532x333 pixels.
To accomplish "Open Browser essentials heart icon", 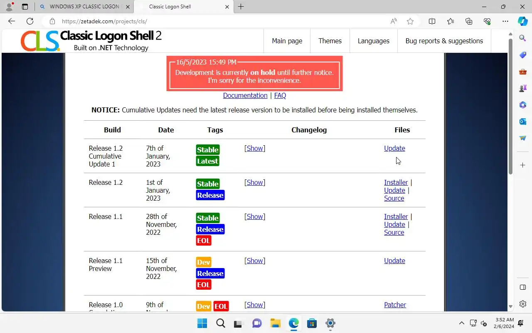I will 487,21.
